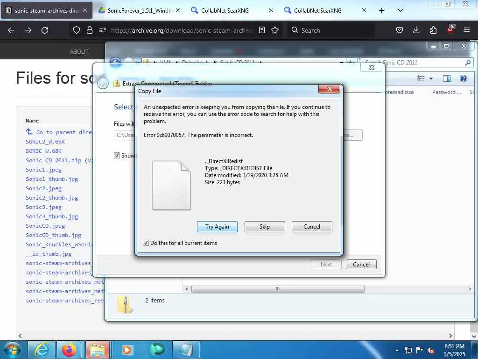
Task: Open Sonic1_thumb.jpg link
Action: 52,179
